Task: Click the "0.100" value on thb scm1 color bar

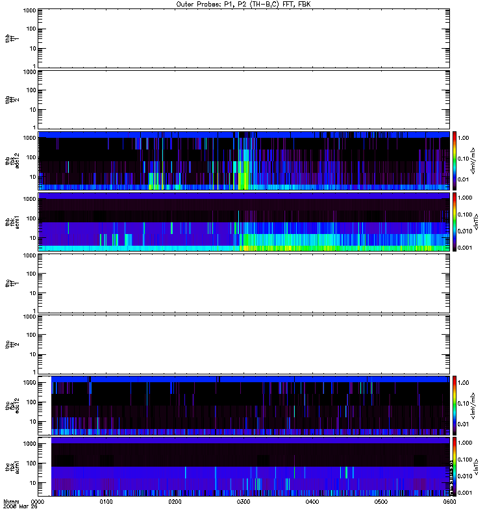Action: pos(465,214)
